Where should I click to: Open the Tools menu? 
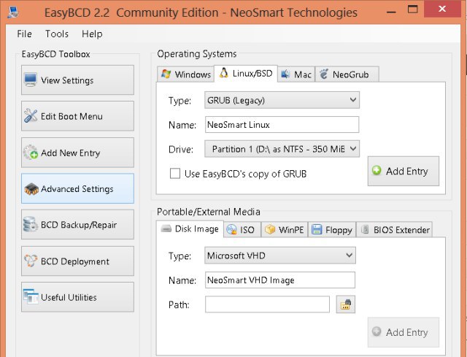pos(57,34)
